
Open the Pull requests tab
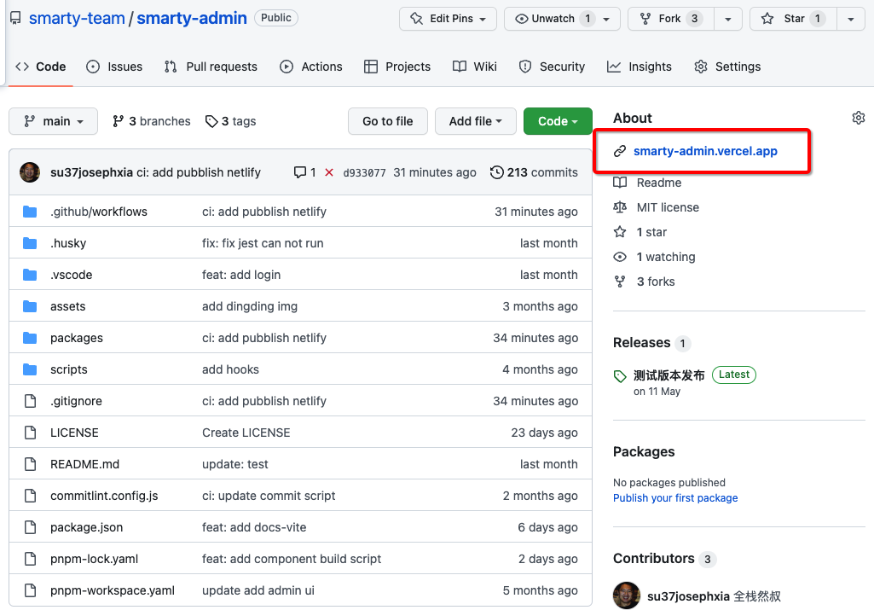[211, 67]
